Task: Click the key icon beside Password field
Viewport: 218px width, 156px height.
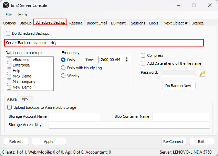Action: pos(202,73)
